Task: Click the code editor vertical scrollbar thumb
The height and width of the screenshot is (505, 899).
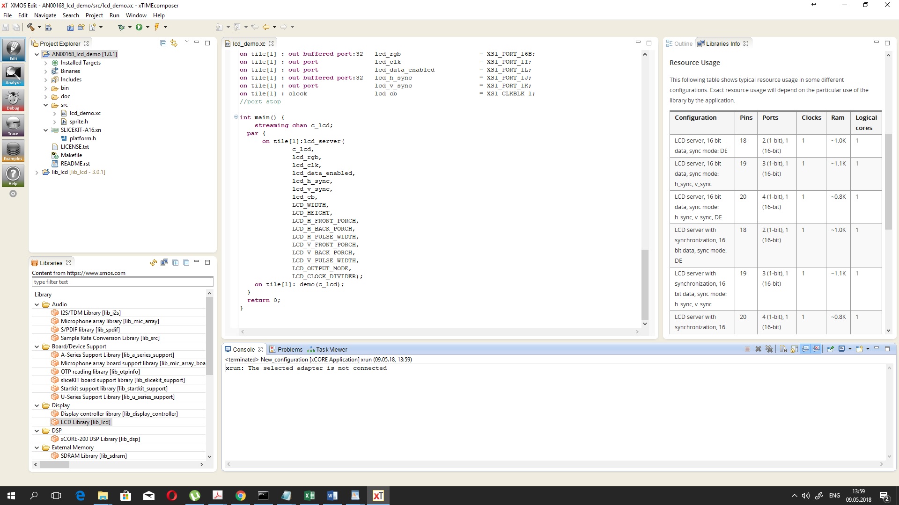Action: pyautogui.click(x=645, y=284)
